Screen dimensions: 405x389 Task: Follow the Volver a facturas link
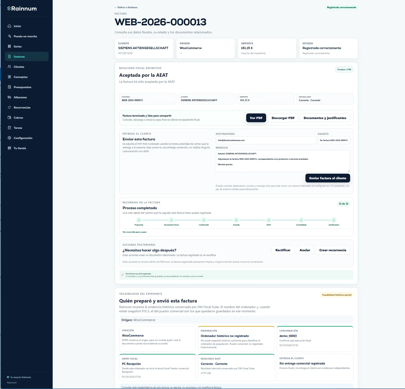click(126, 7)
